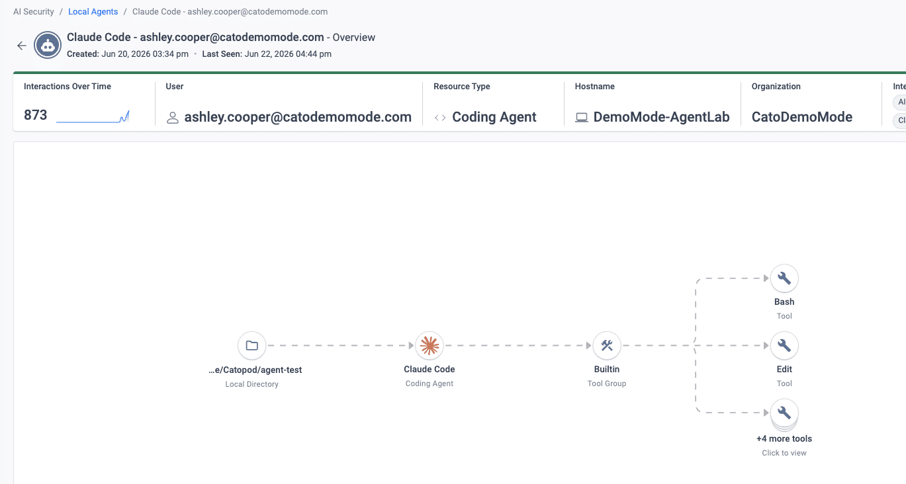The image size is (906, 484).
Task: Expand the +4 more tools node
Action: 784,414
